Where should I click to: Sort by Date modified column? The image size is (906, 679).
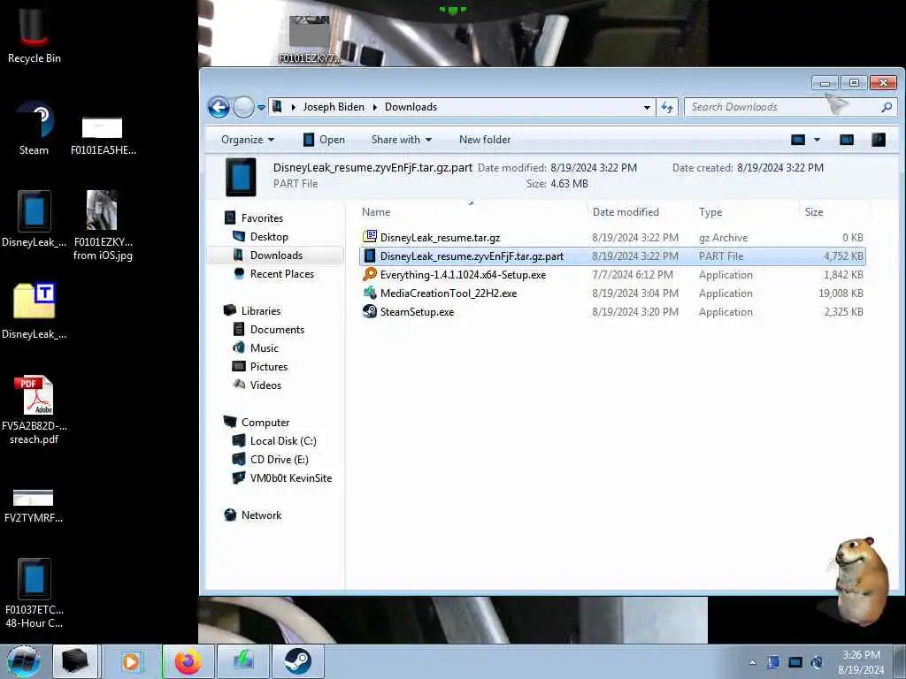click(640, 212)
